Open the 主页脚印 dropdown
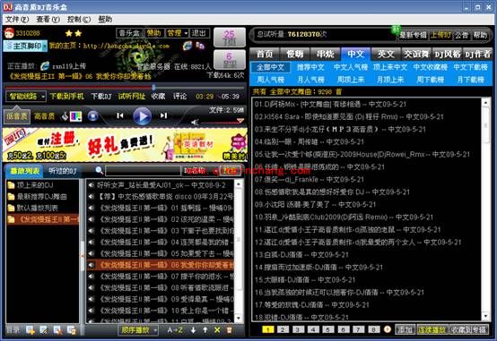 tap(25, 46)
